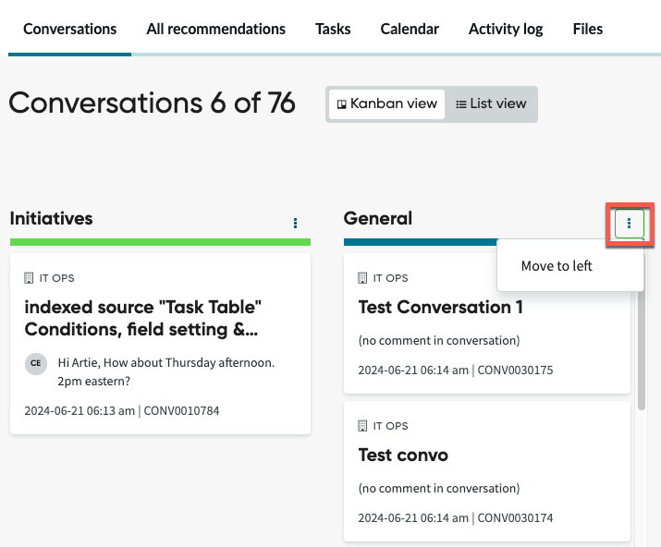
Task: Click the Initiatives column heading
Action: [x=51, y=218]
